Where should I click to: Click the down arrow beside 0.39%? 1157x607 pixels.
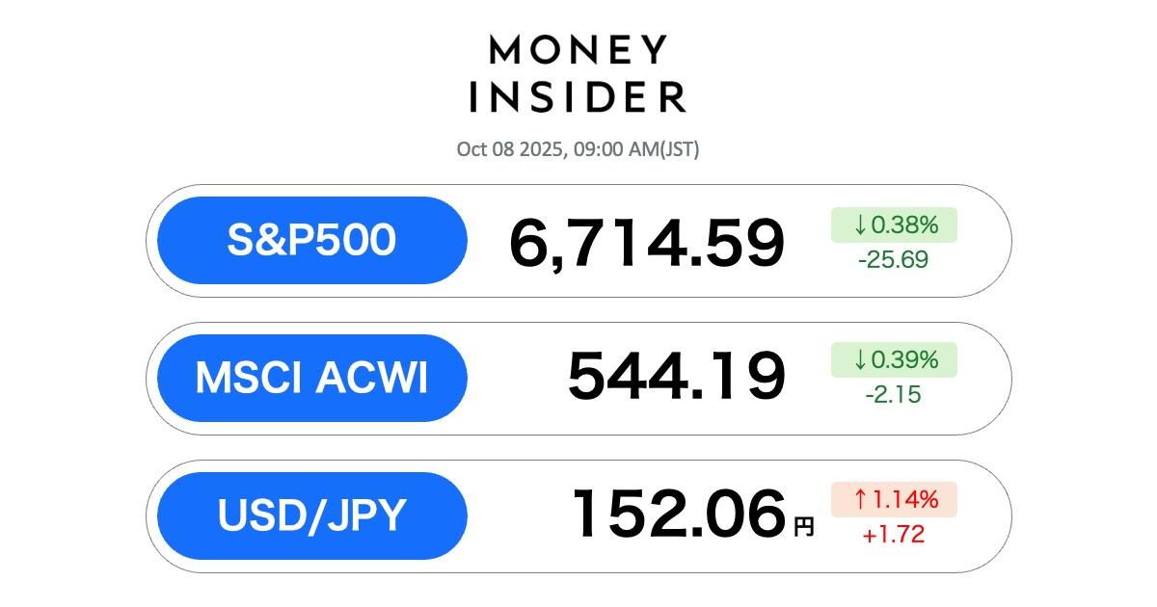click(x=860, y=360)
